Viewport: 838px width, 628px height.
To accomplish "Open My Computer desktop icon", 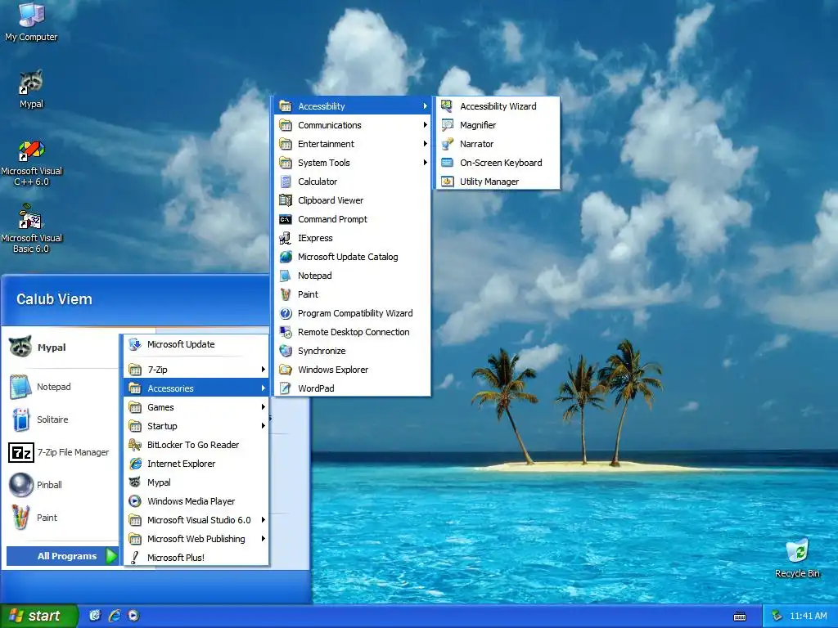I will 31,21.
